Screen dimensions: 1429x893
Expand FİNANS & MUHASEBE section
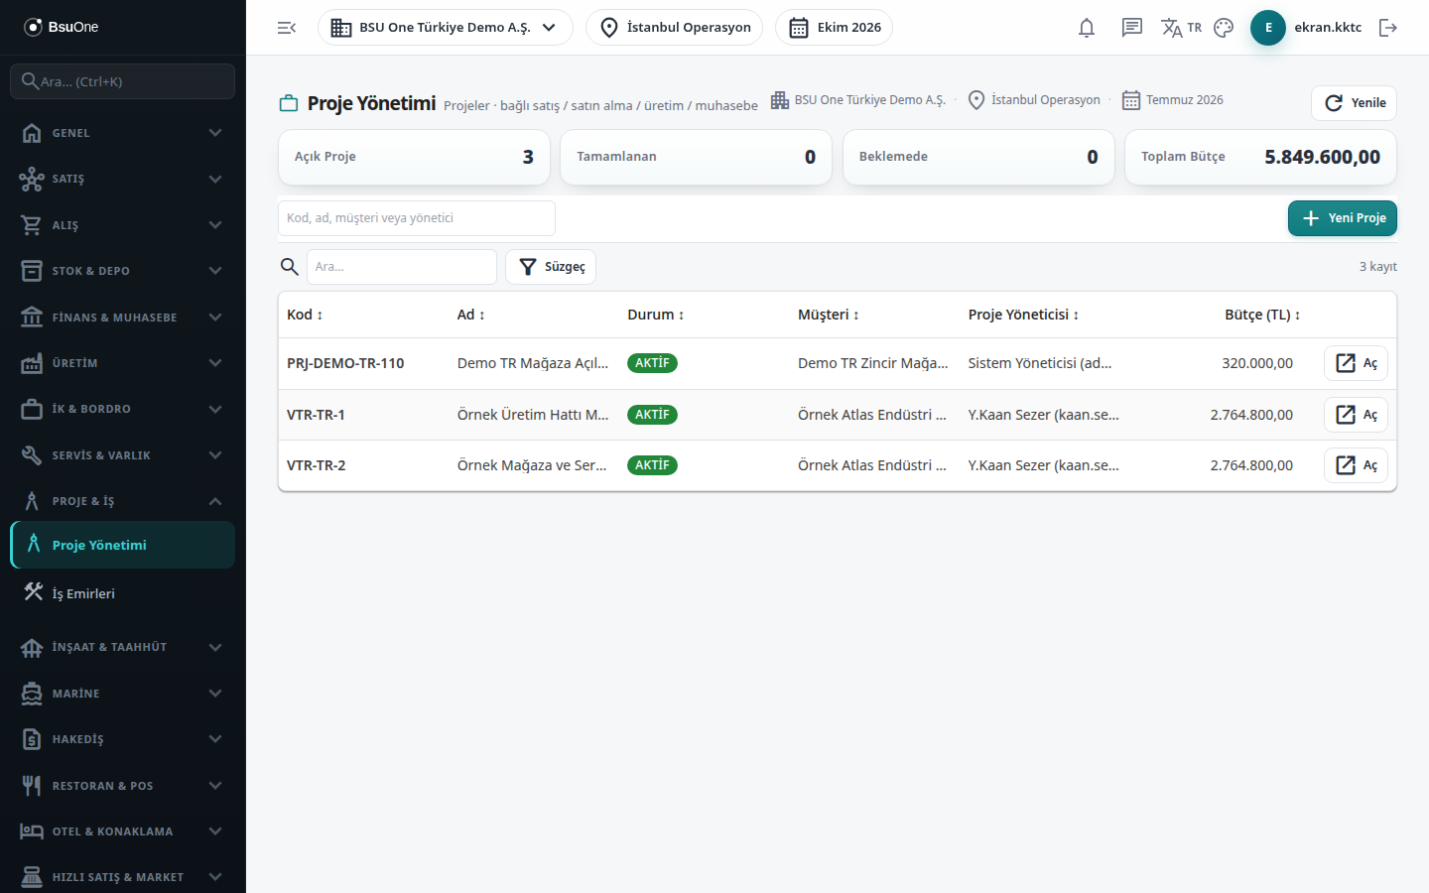click(x=123, y=318)
